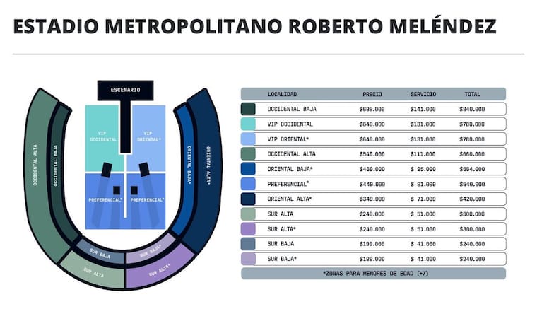Click the VIP Oriental* light blue legend swatch
537x309 pixels.
[x=248, y=139]
